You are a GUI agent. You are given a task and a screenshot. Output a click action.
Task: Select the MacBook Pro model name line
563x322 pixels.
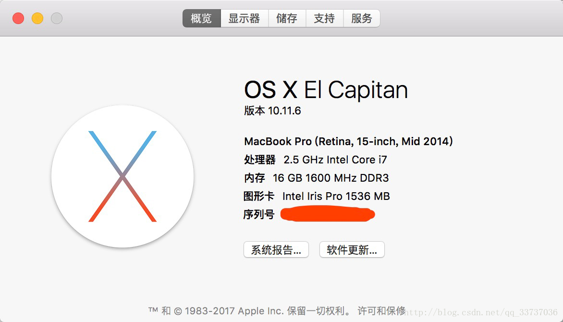[348, 141]
